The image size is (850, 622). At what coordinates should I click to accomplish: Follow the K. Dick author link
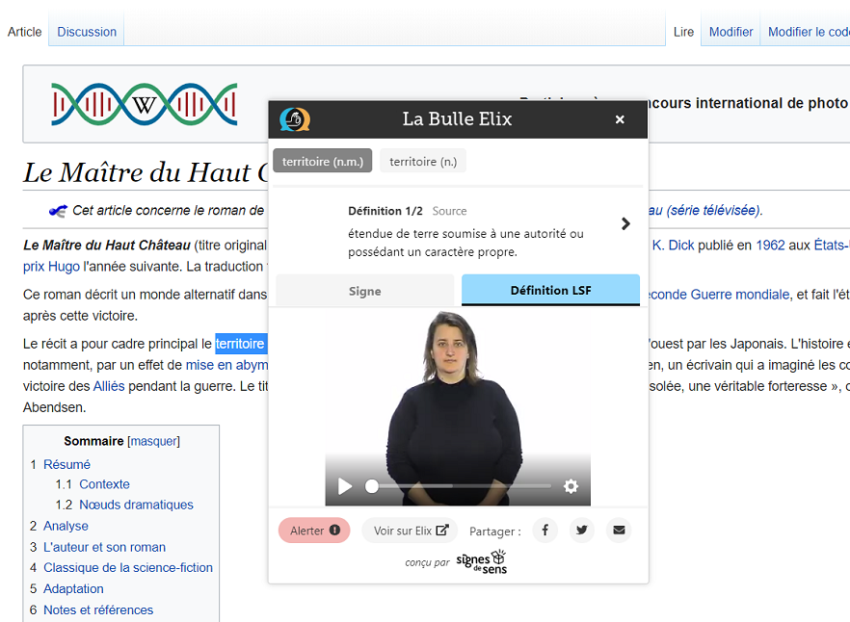click(x=673, y=245)
